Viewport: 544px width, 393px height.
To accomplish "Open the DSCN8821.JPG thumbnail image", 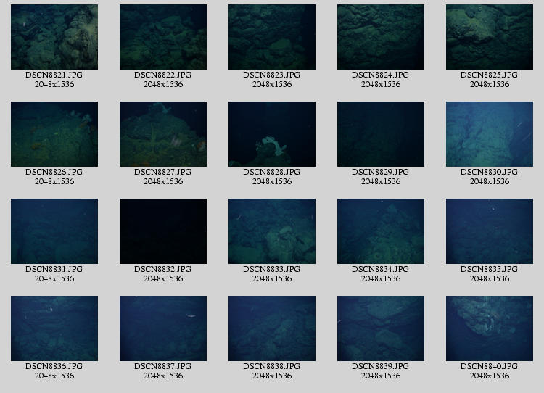I will point(54,37).
